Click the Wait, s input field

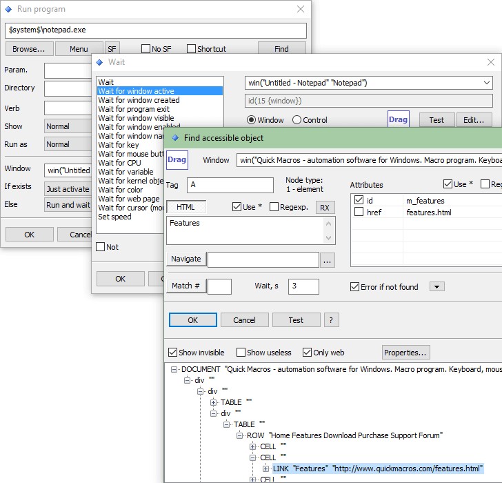(x=303, y=287)
